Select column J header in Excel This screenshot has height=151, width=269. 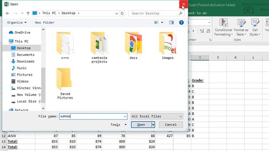[x=218, y=58]
